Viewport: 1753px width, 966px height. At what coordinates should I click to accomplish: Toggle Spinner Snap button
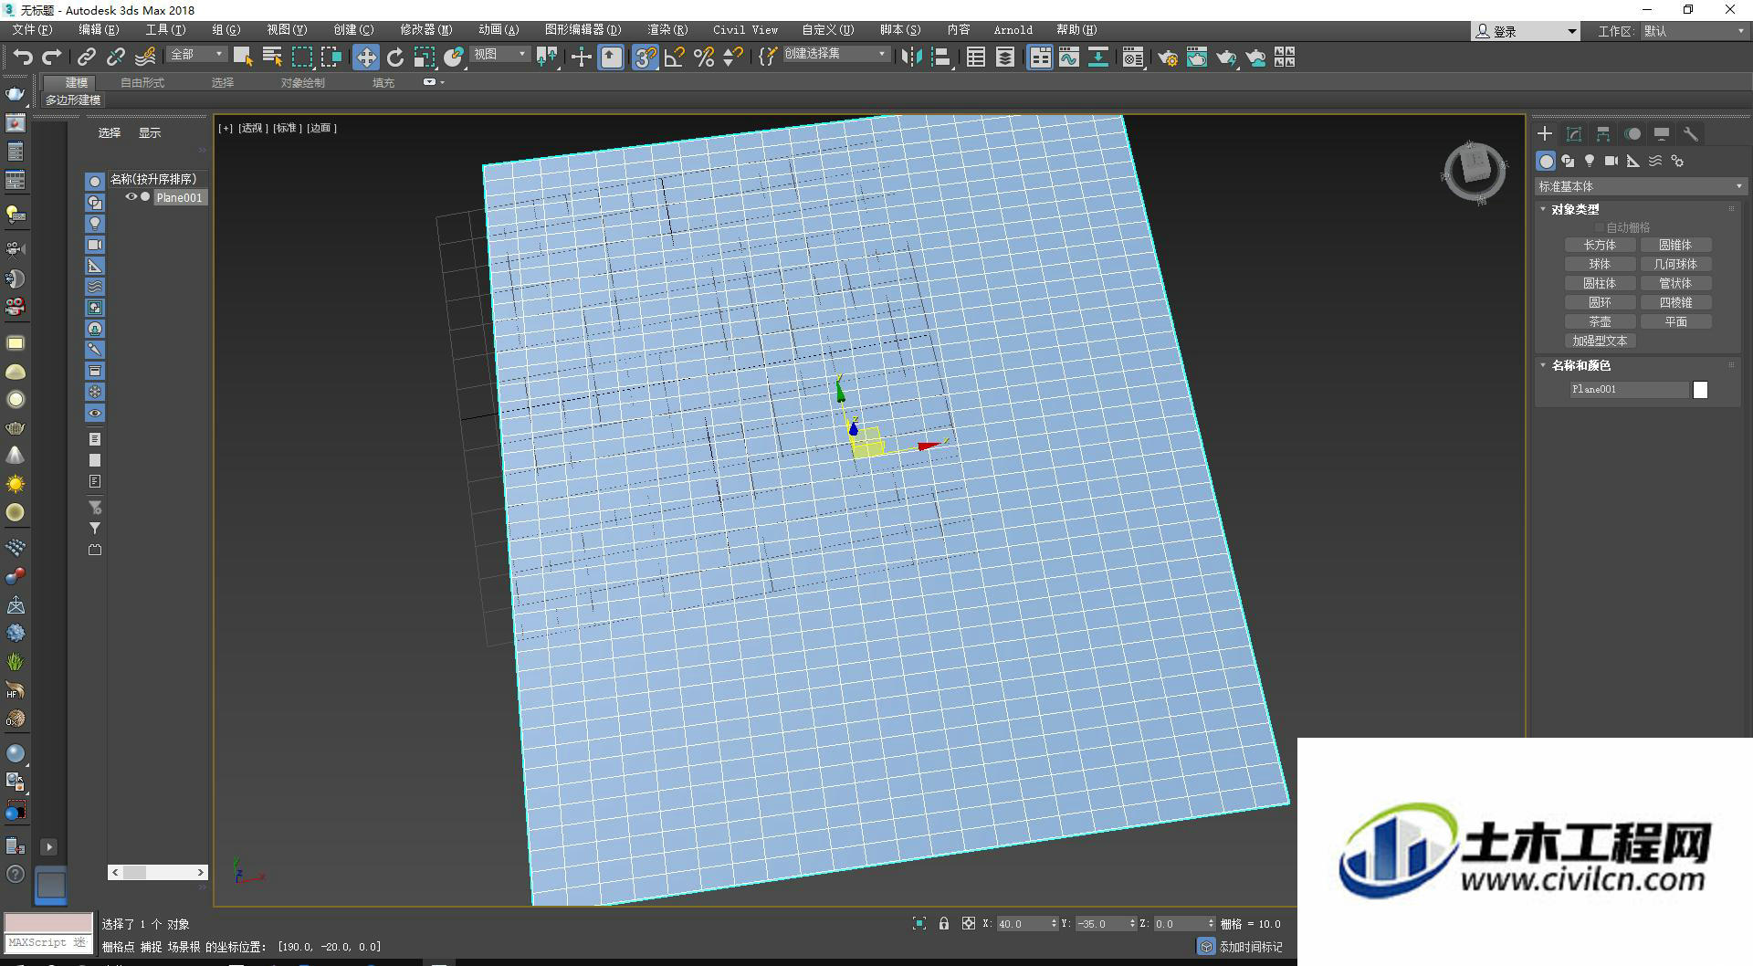pos(732,58)
